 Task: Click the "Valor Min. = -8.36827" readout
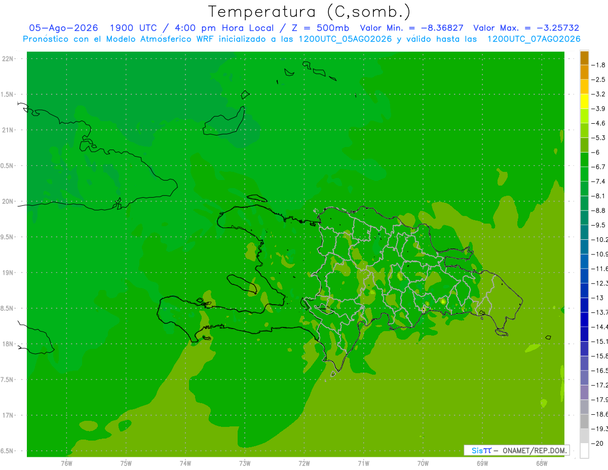(411, 28)
